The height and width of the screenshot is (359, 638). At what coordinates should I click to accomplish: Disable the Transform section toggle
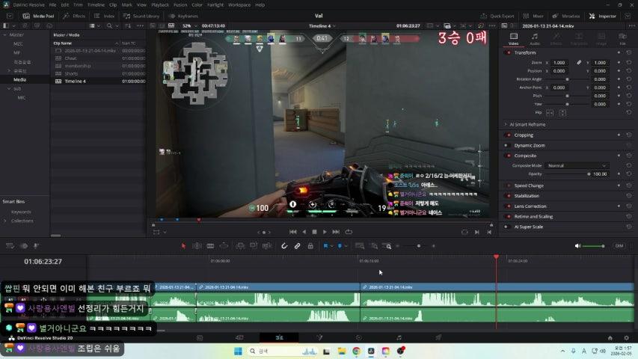coord(509,52)
